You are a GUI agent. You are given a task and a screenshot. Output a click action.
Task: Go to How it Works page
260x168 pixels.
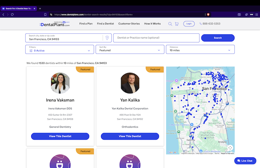coord(152,24)
